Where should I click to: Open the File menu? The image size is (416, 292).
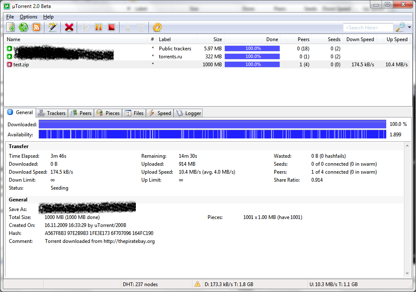pos(10,17)
